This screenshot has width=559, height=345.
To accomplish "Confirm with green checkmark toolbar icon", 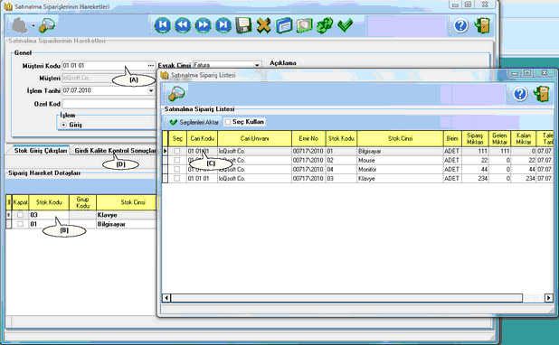I will (x=345, y=25).
